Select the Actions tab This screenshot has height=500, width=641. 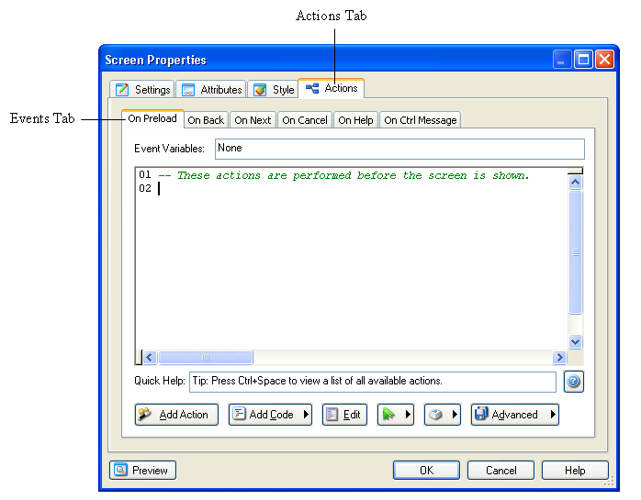tap(332, 88)
